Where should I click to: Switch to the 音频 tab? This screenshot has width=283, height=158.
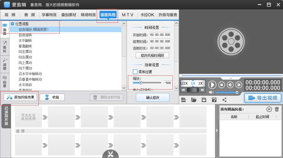click(x=30, y=15)
